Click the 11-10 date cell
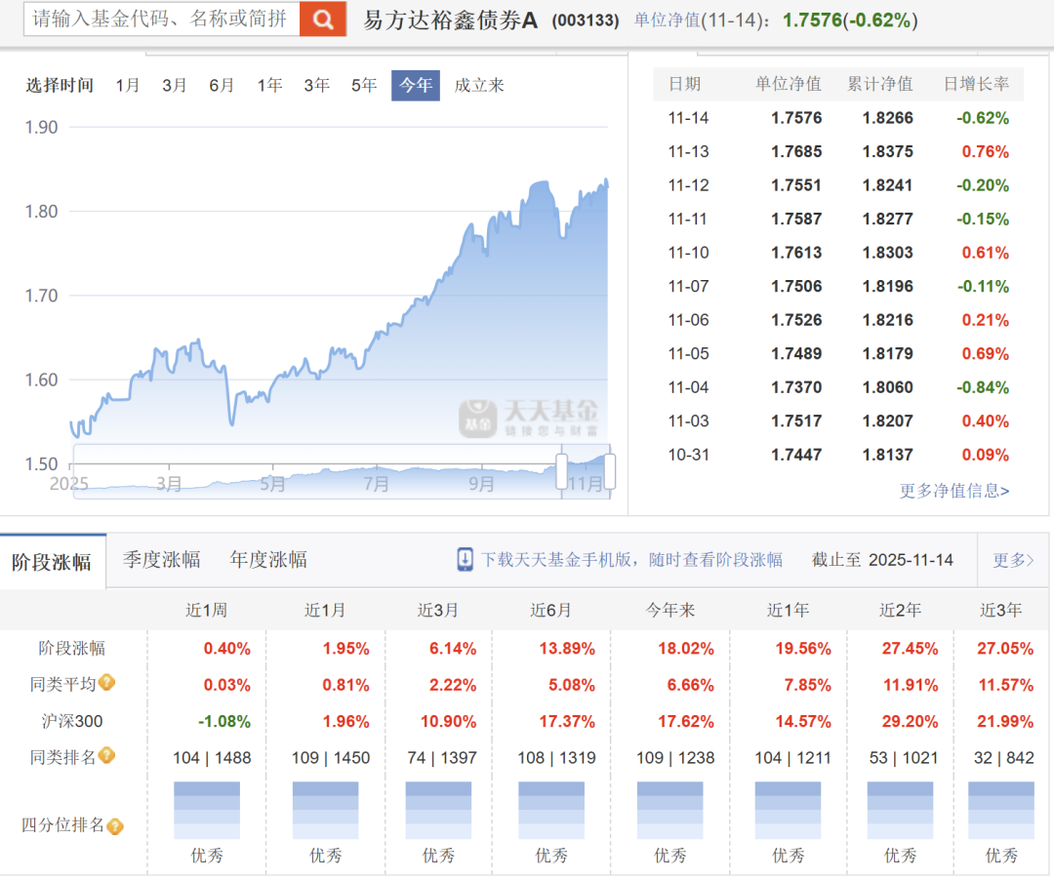The width and height of the screenshot is (1054, 880). [x=688, y=253]
